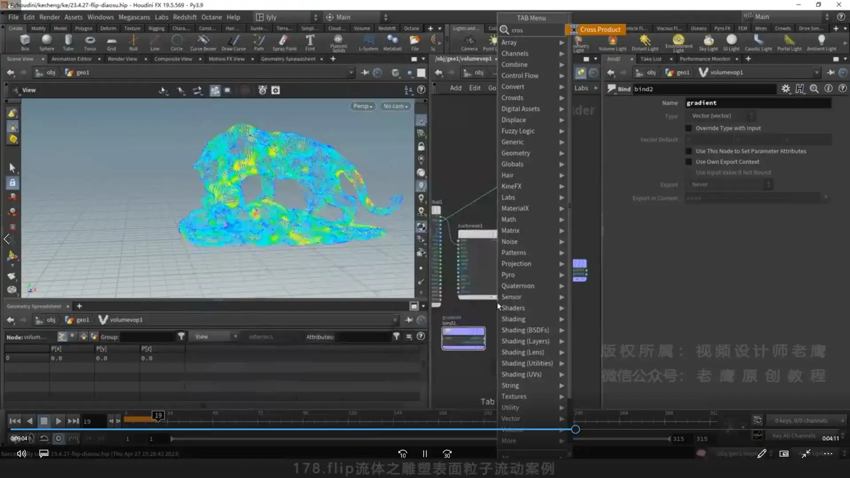Click the video progress slider handle
Image resolution: width=850 pixels, height=478 pixels.
click(x=575, y=429)
